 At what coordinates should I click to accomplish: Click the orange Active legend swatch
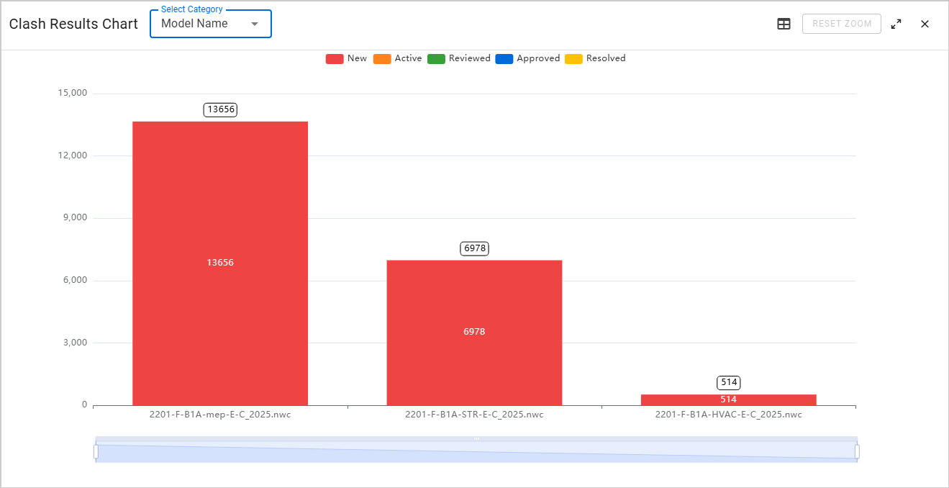pyautogui.click(x=382, y=59)
